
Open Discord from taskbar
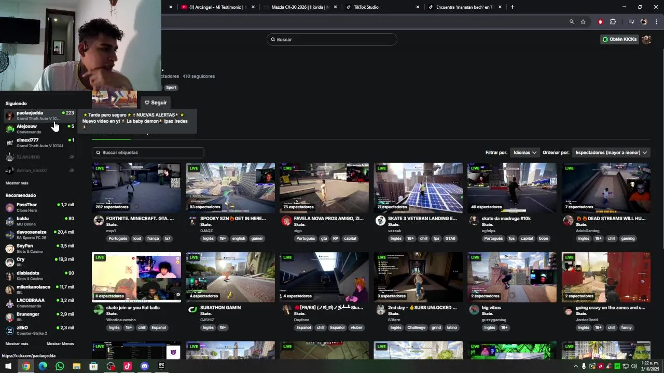144,366
